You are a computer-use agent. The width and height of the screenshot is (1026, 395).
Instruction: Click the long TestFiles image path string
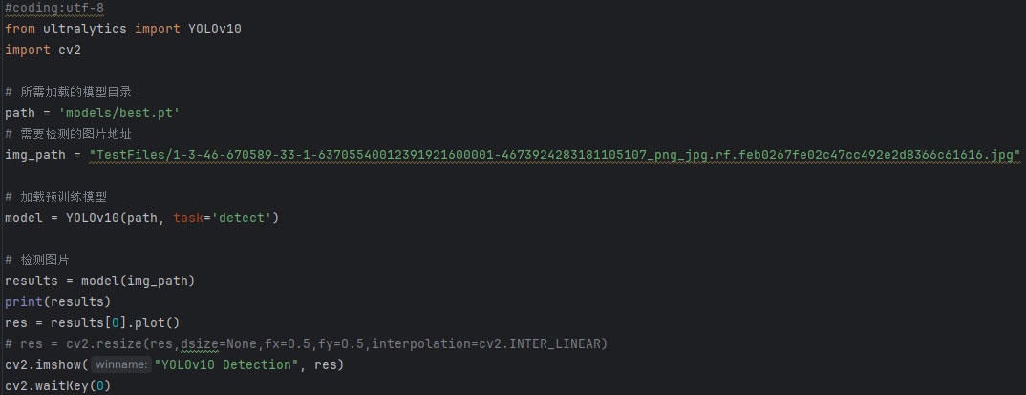pos(554,155)
